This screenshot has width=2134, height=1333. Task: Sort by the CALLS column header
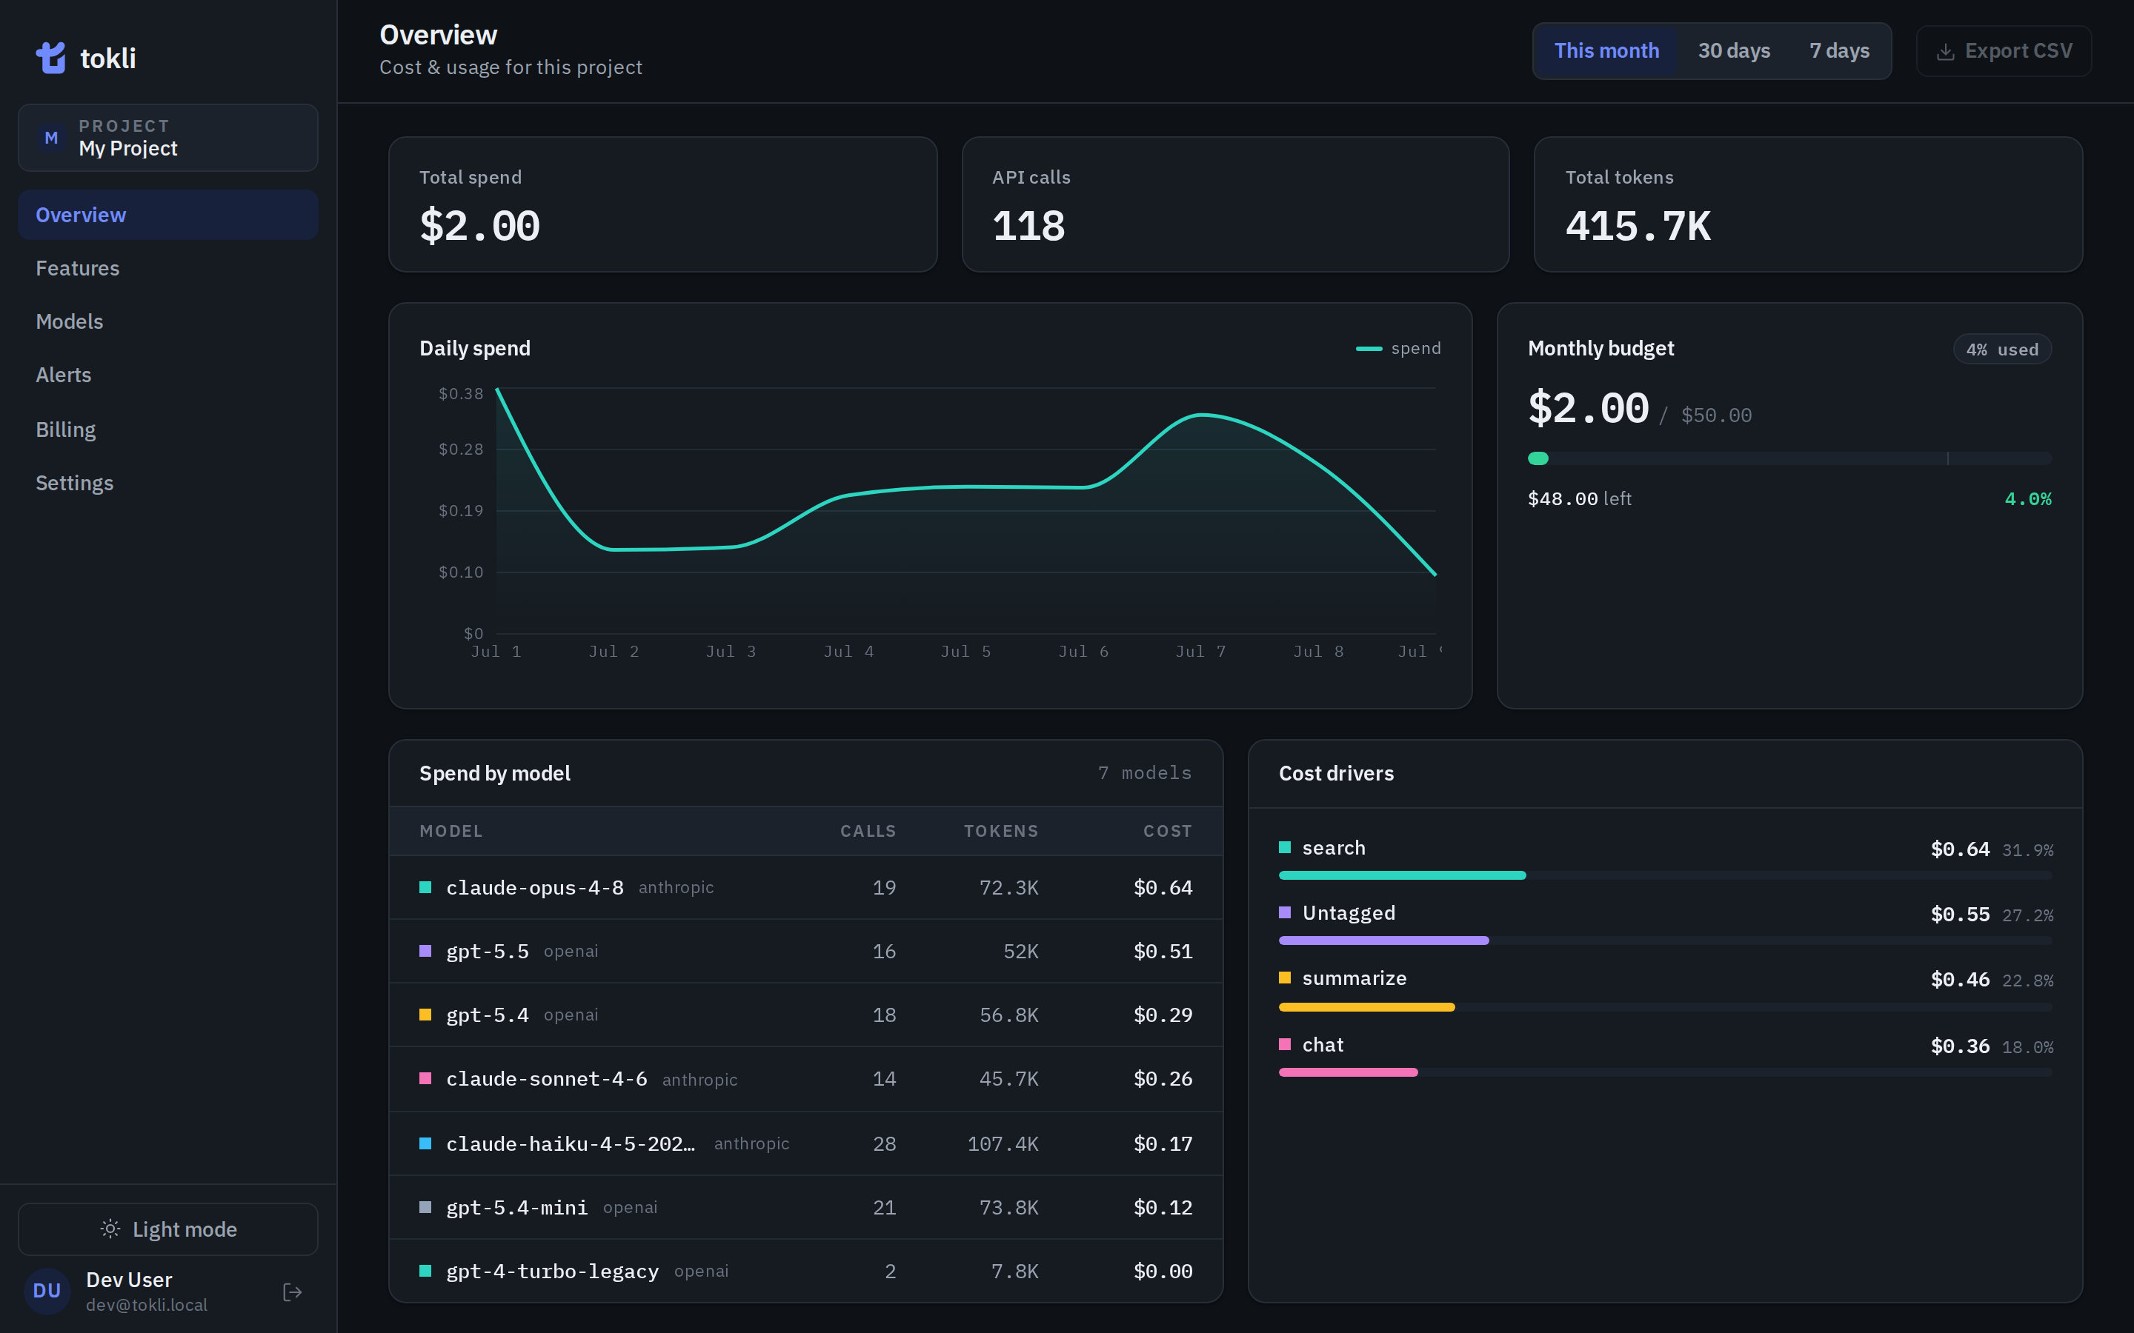[868, 832]
